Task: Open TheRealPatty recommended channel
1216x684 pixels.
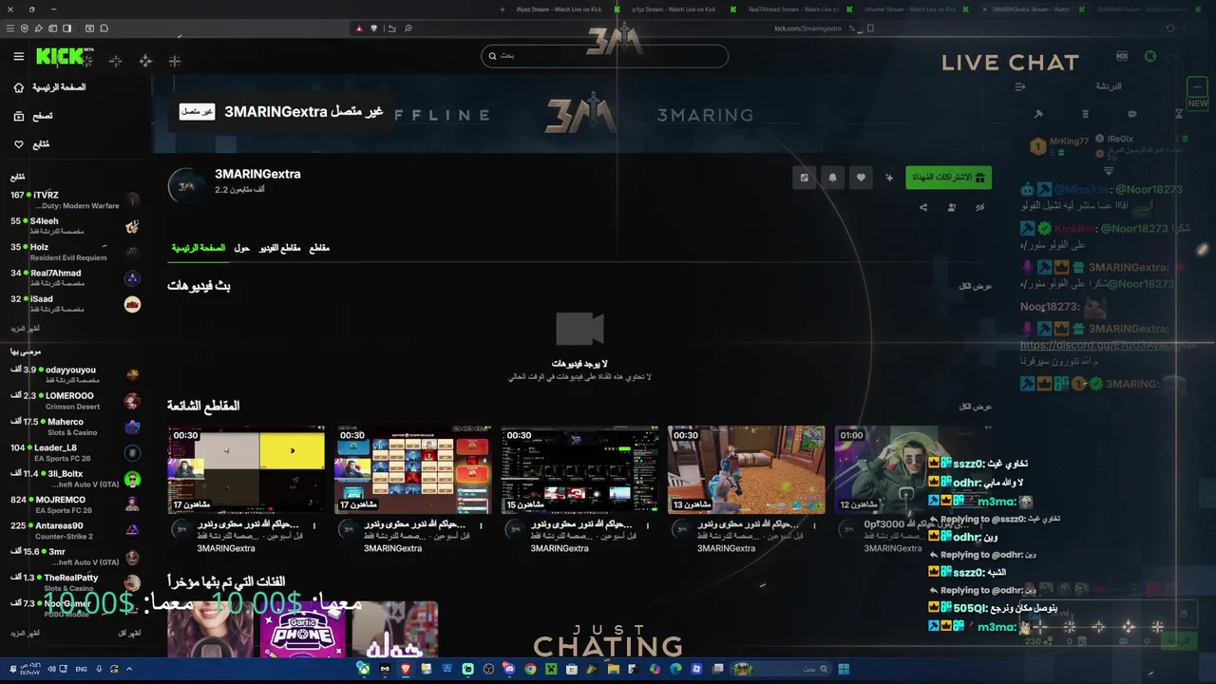Action: coord(75,582)
